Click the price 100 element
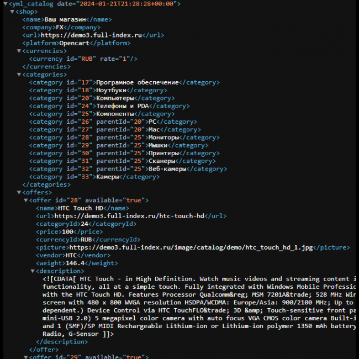The width and height of the screenshot is (359, 359). tap(66, 232)
